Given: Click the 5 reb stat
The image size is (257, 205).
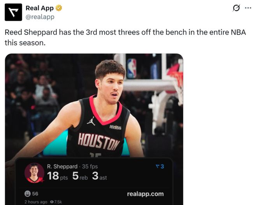Looking at the screenshot, I should point(80,176).
